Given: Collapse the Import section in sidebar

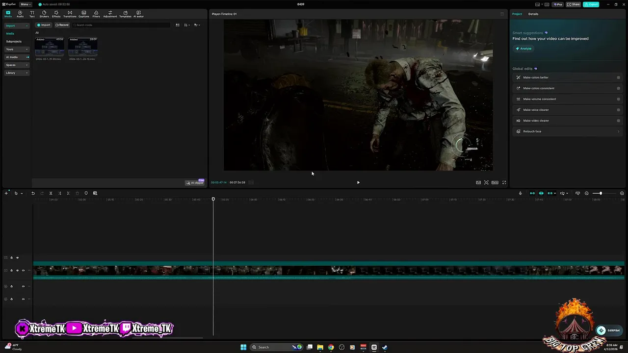Looking at the screenshot, I should point(17,25).
